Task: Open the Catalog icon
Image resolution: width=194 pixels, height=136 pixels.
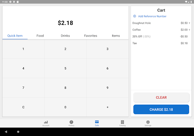Action: [122, 122]
